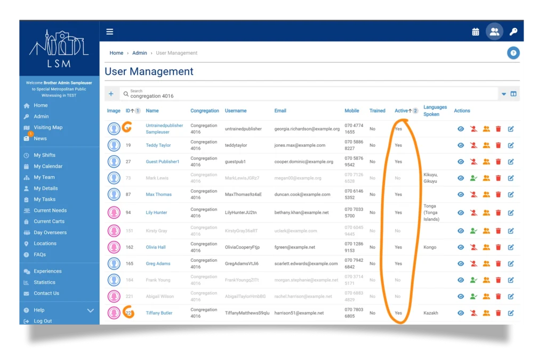Viewport: 546px width, 354px height.
Task: Open group icon for Kirsty Gray
Action: pyautogui.click(x=486, y=231)
